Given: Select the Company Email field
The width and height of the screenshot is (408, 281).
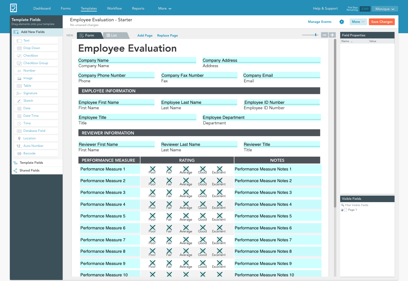Looking at the screenshot, I should pos(282,75).
